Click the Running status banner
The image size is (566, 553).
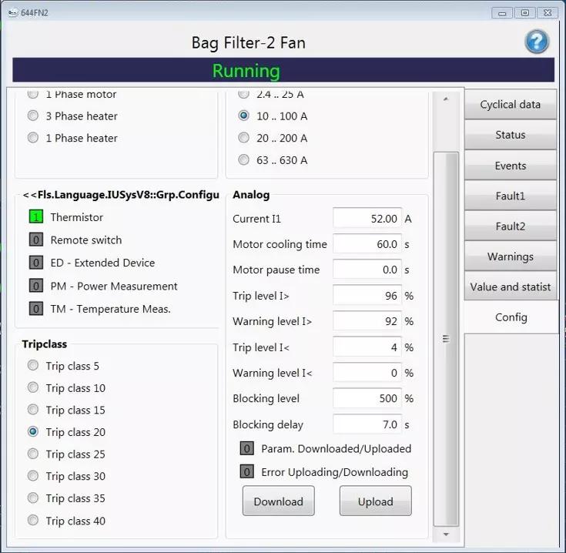(x=283, y=70)
